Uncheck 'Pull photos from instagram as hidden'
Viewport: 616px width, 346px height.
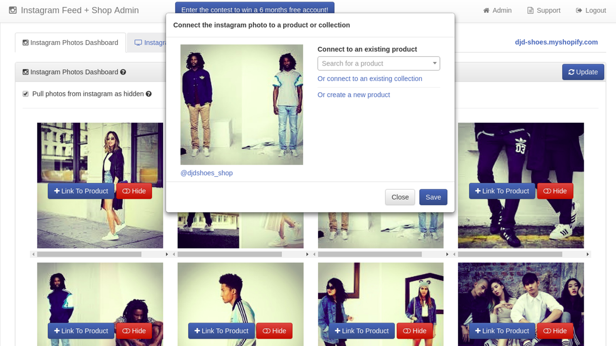pos(25,94)
